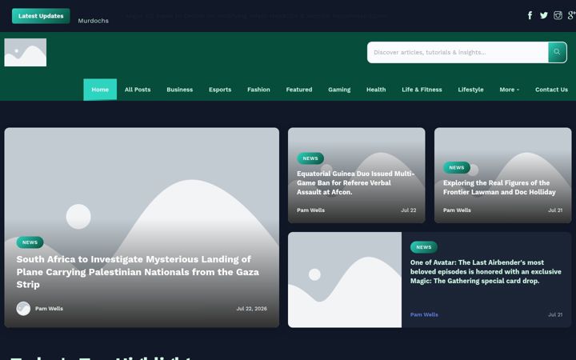Open the Avatar Last Airbender card drop article
This screenshot has height=360, width=576.
(x=486, y=272)
